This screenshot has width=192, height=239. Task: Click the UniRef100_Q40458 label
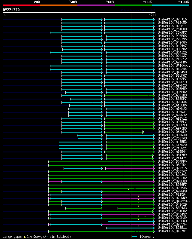point(172,72)
